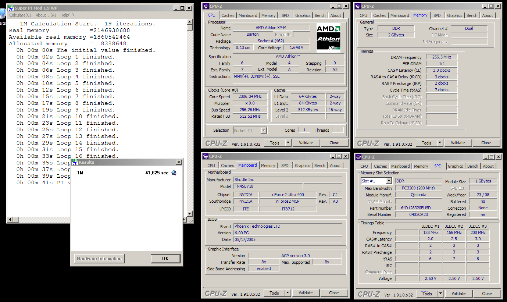Click the Chipset name nForce2 Ultra 400

pos(288,195)
